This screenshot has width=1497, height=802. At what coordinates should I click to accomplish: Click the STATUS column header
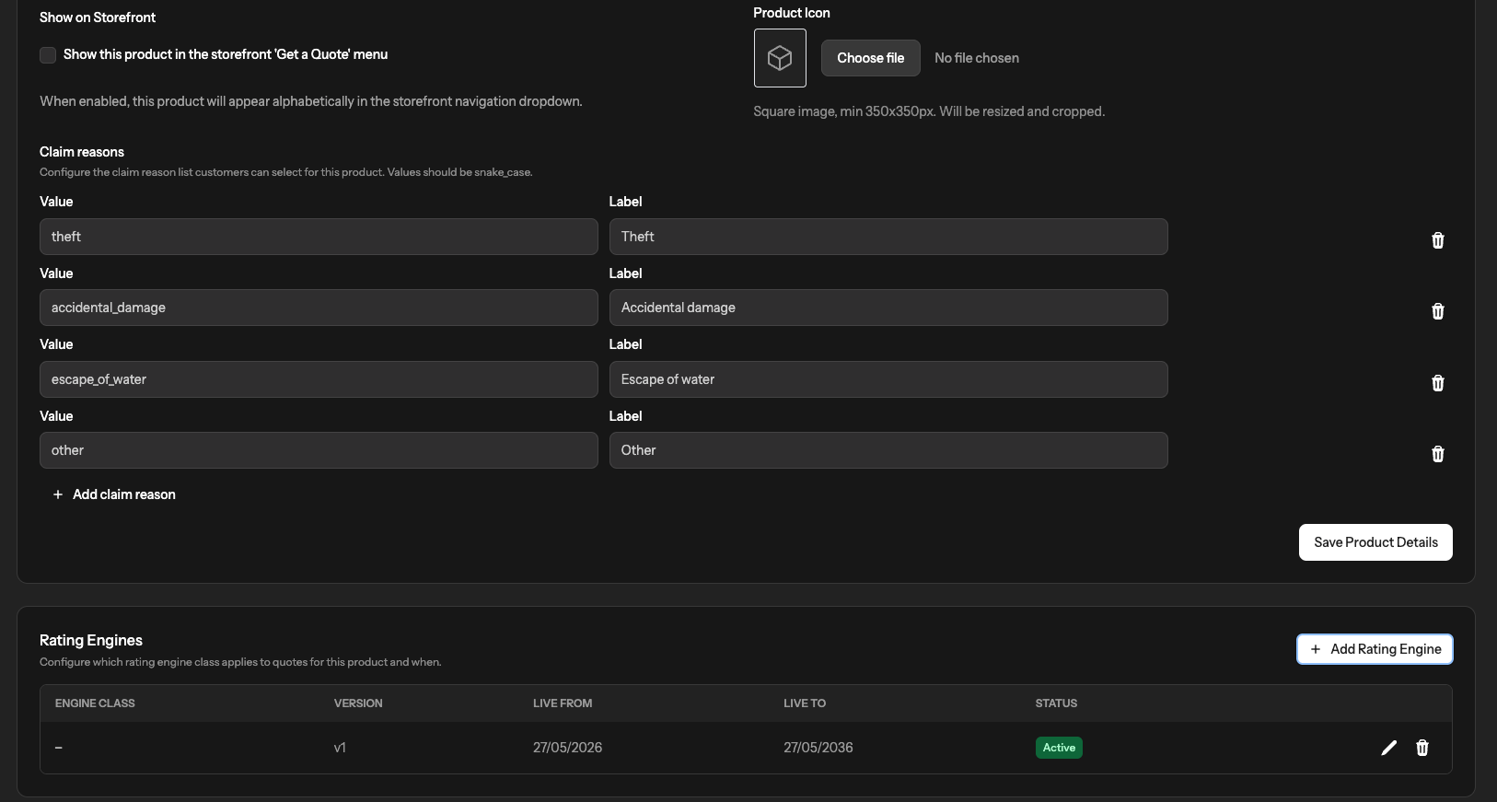(x=1056, y=703)
